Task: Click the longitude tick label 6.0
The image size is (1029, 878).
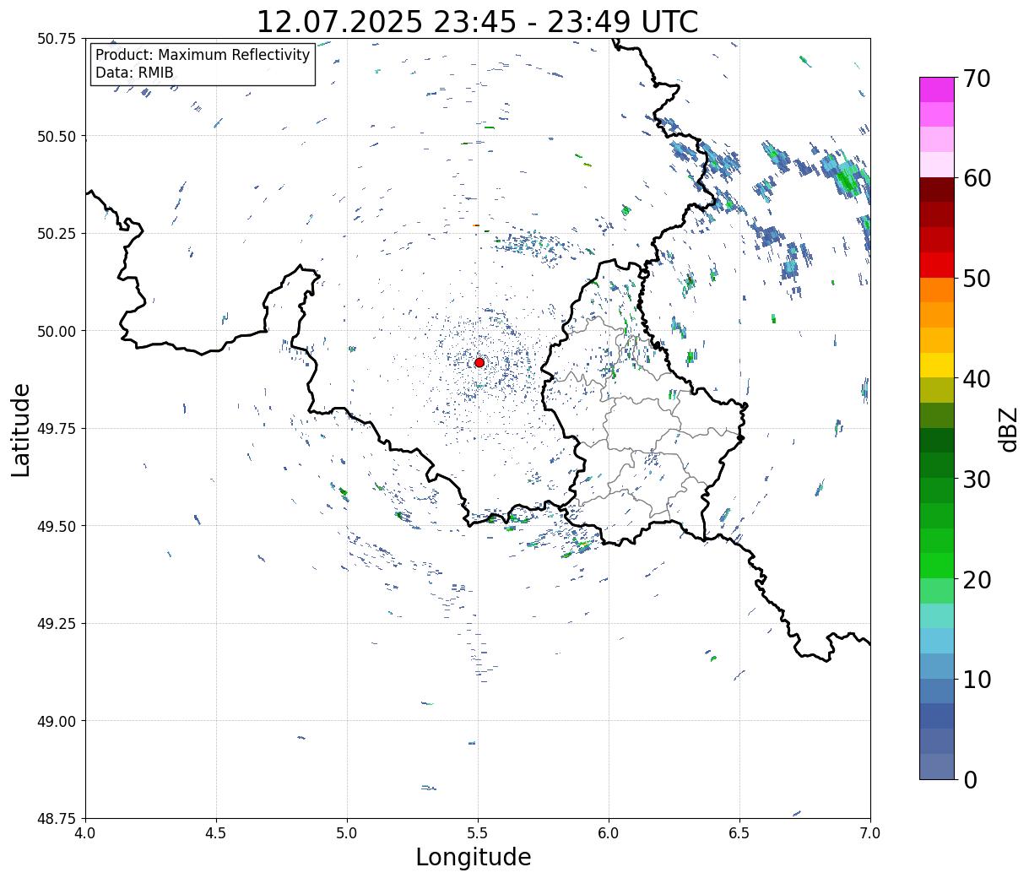Action: pos(609,833)
